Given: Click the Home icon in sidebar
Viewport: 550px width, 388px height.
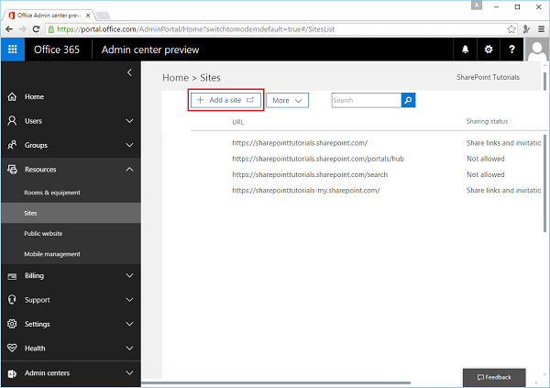Looking at the screenshot, I should pos(12,97).
